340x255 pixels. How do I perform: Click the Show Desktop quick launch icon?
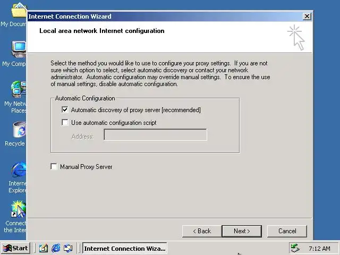pos(44,248)
